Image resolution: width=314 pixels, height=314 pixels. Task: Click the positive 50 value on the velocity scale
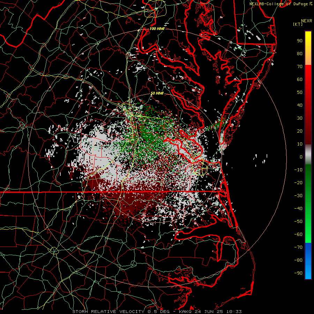300,92
